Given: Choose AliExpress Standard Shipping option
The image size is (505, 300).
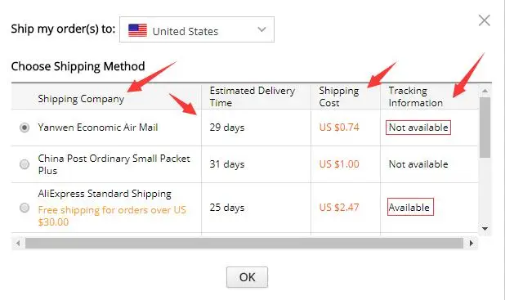Looking at the screenshot, I should 25,208.
